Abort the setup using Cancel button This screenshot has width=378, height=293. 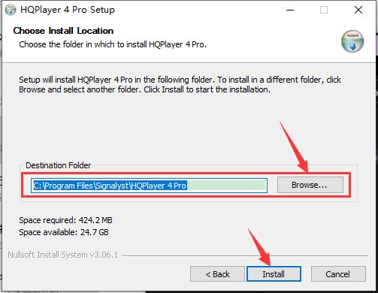click(x=338, y=274)
